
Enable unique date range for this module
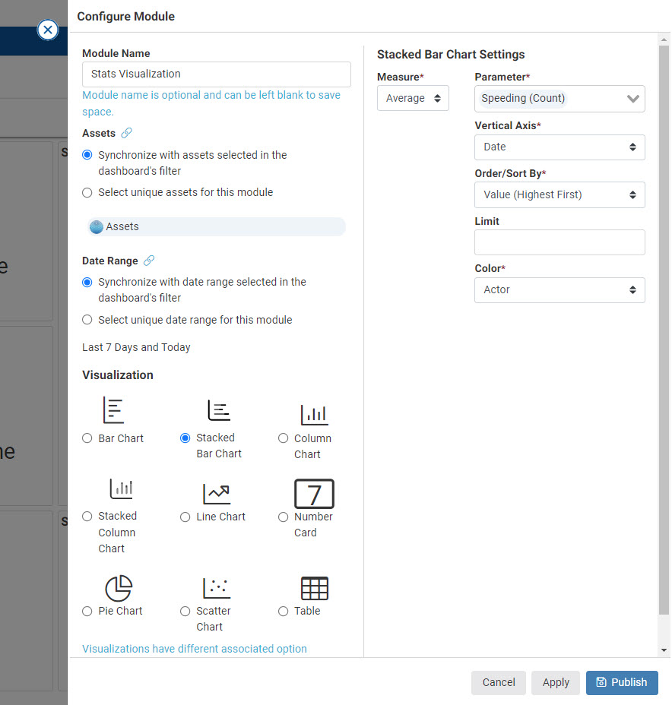pyautogui.click(x=87, y=320)
